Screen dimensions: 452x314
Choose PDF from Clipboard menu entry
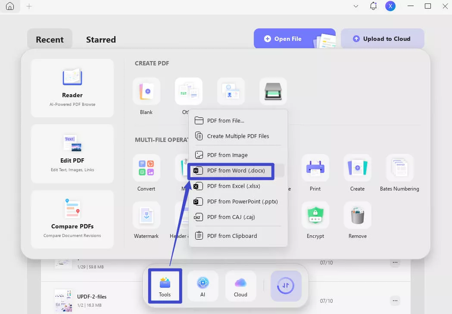coord(232,236)
